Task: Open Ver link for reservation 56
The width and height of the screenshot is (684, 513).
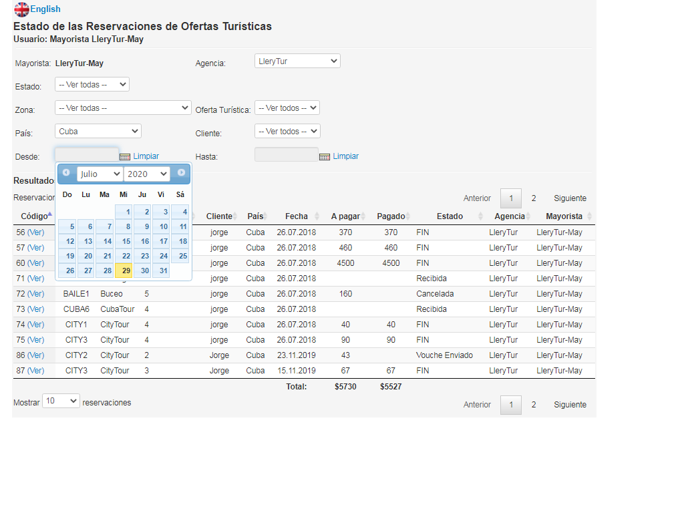Action: coord(36,232)
